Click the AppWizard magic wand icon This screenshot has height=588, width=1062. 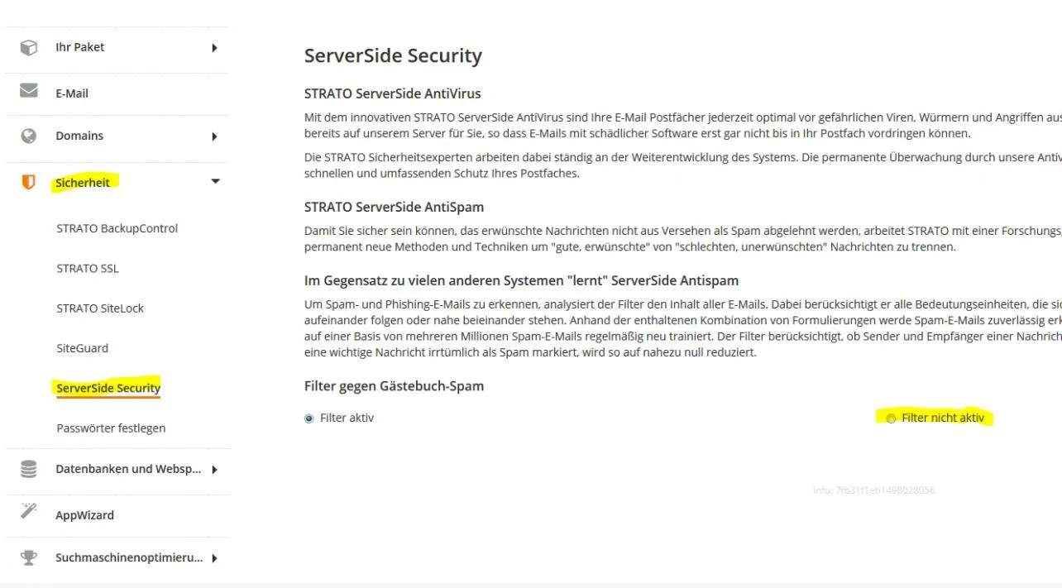pyautogui.click(x=29, y=511)
